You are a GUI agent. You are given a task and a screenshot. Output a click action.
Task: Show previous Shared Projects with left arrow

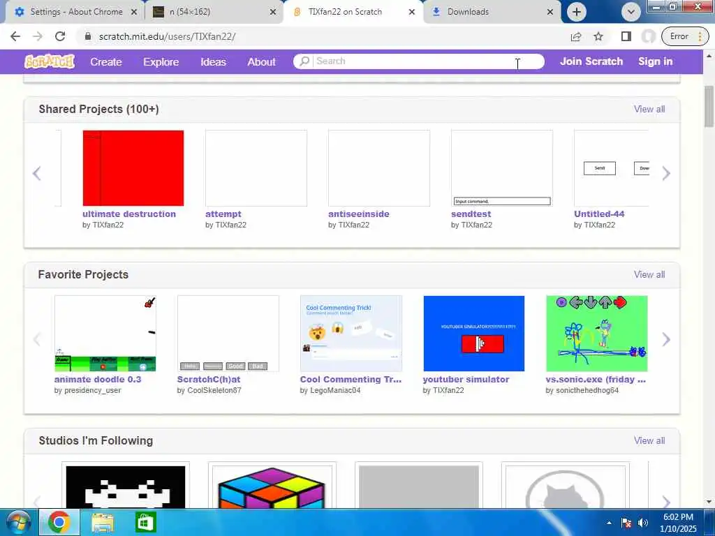(x=37, y=173)
